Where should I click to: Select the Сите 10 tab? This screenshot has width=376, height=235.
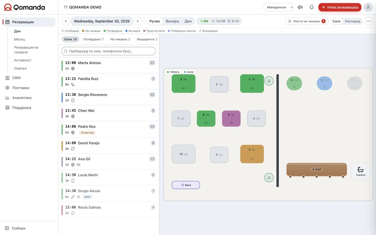coord(70,39)
